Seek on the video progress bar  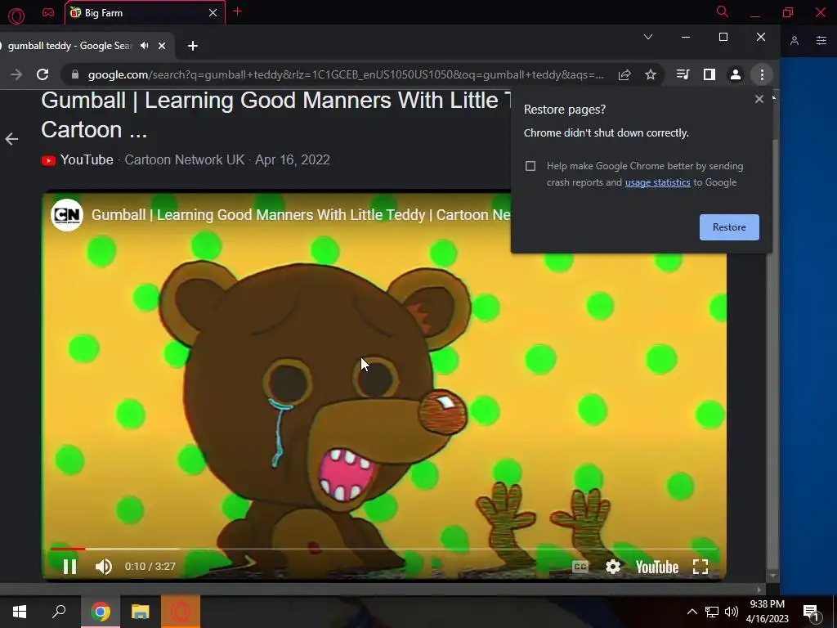point(383,549)
